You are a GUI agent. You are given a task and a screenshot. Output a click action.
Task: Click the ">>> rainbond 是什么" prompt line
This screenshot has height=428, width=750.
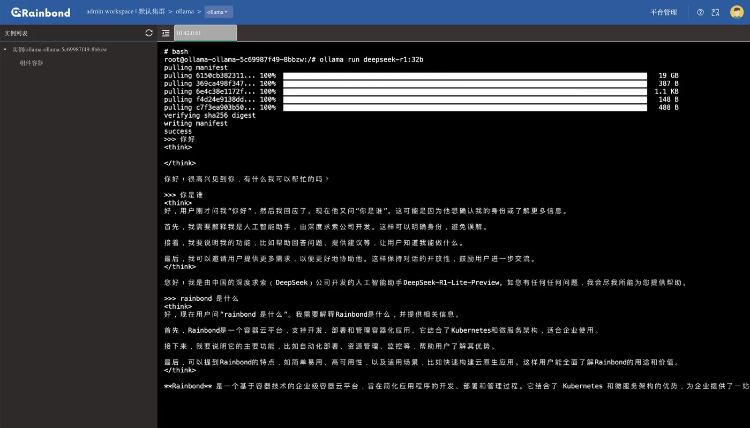tap(201, 299)
